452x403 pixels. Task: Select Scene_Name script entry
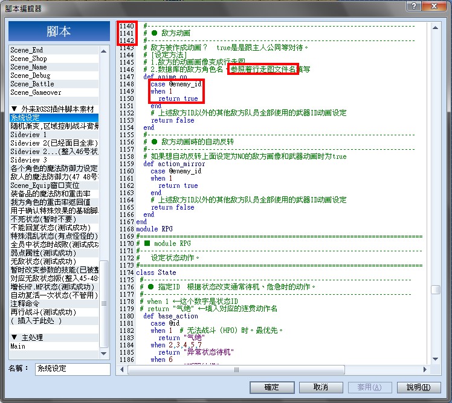point(54,67)
